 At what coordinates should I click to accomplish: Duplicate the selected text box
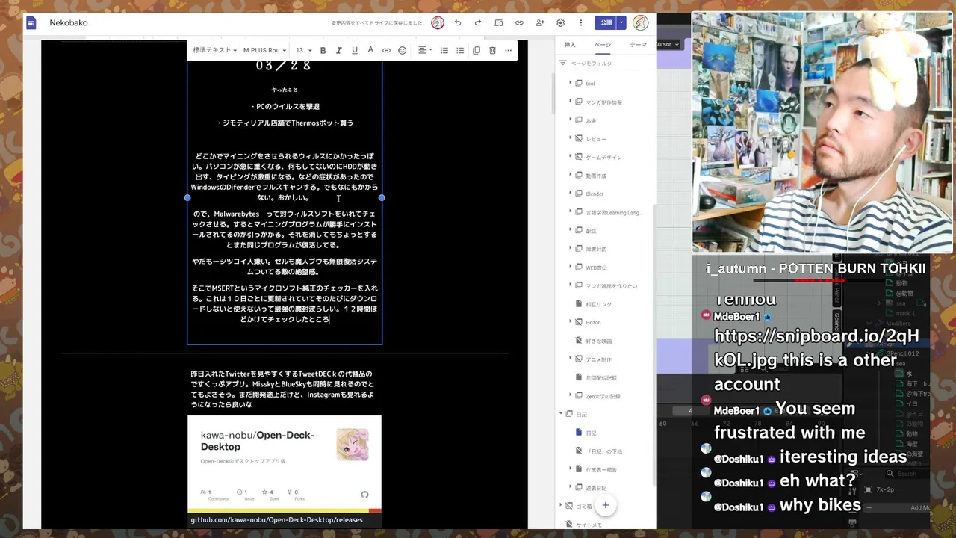477,50
